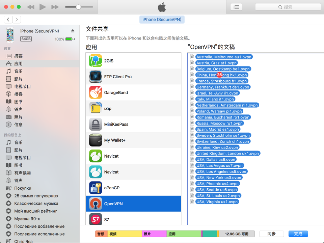The width and height of the screenshot is (324, 243).
Task: Select file France, Strasbourg fr1.ovpn
Action: click(x=221, y=81)
